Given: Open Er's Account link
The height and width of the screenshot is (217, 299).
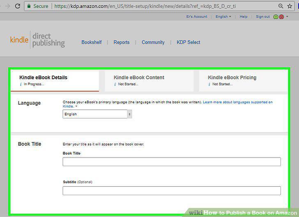Looking at the screenshot, I should tap(197, 16).
